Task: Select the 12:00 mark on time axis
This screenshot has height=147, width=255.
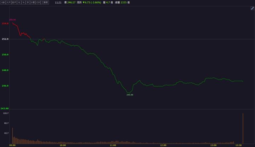Action: [163, 145]
